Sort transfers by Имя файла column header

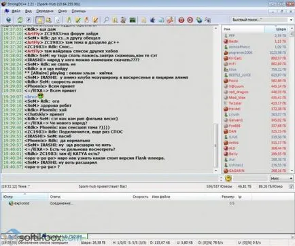(161, 196)
